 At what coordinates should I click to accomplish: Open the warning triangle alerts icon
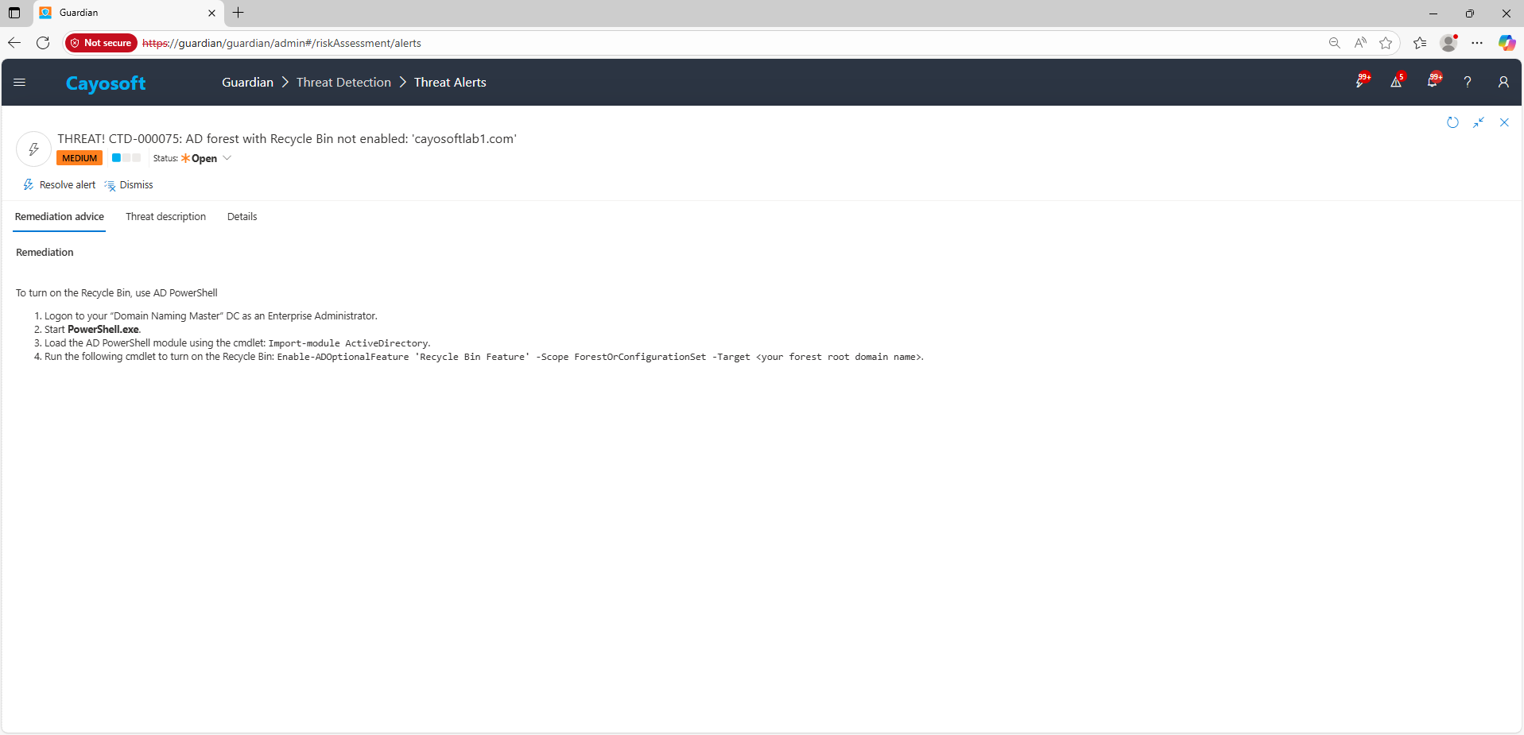(x=1396, y=82)
